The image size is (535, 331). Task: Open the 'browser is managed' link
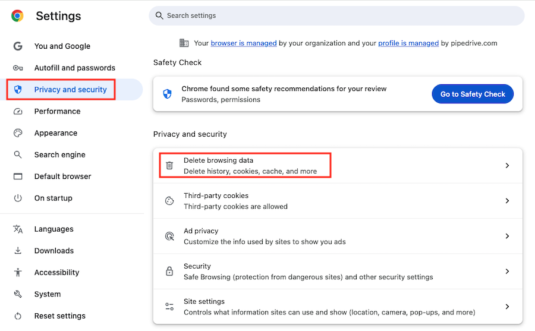(x=244, y=43)
